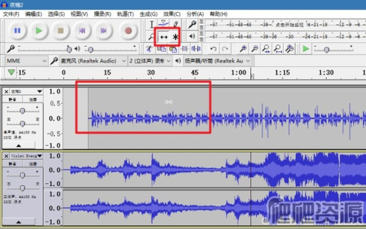Open the MME audio host dropdown
Image resolution: width=366 pixels, height=229 pixels.
point(26,61)
